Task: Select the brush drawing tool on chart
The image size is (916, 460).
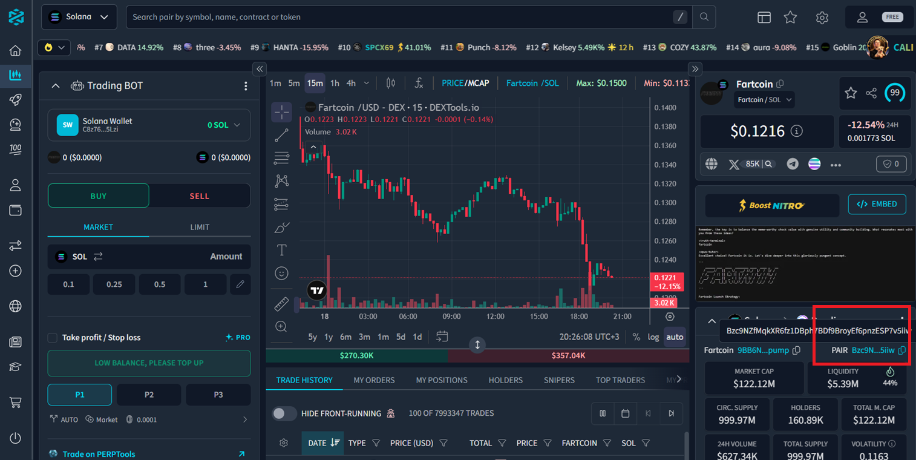Action: [281, 228]
